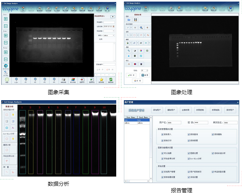Click the red-blue pseudo color icon
Image resolution: width=242 pixels, height=193 pixels.
[x=135, y=64]
